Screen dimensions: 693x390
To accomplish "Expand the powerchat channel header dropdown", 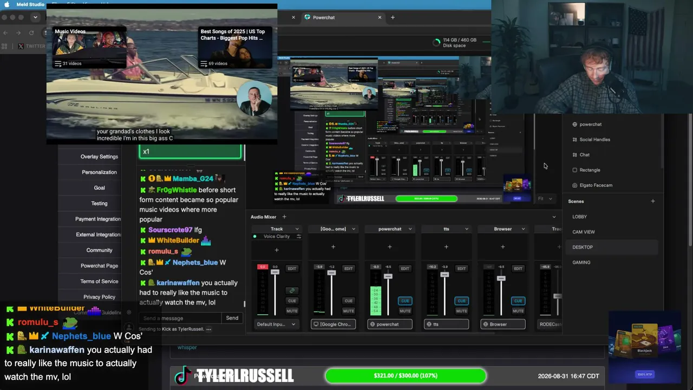I will point(410,229).
